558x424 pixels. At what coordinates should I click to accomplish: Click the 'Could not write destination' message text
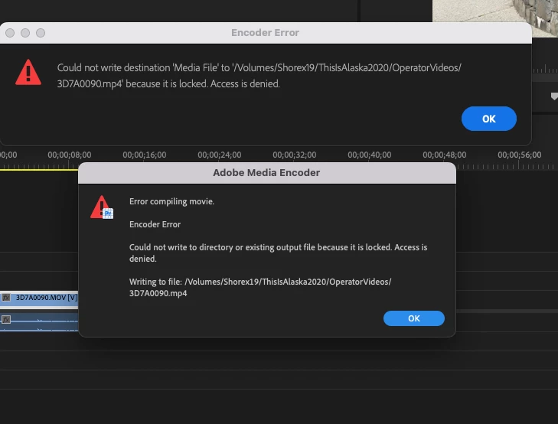coord(259,76)
